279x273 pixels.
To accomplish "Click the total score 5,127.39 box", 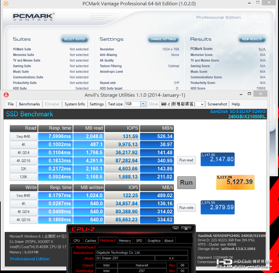I will coord(235,182).
